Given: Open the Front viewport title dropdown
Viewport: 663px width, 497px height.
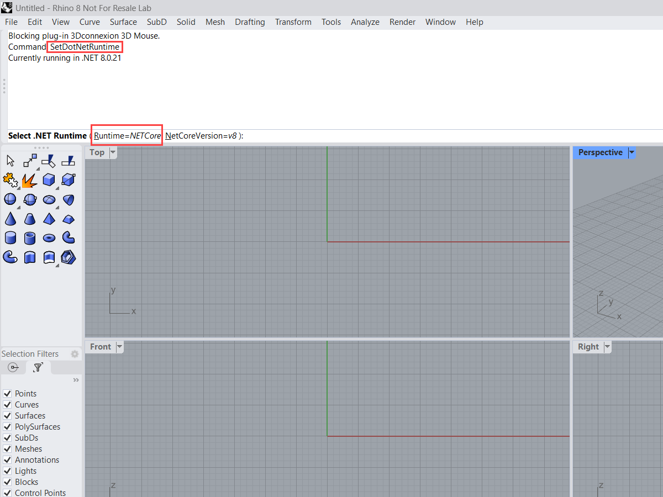Looking at the screenshot, I should click(x=118, y=347).
